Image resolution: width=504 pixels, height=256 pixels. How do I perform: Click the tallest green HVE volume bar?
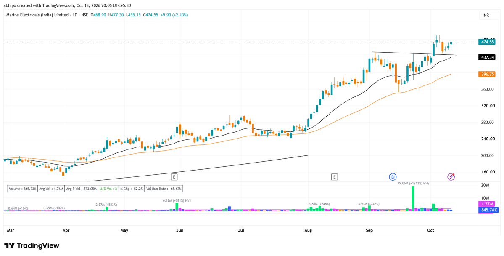pos(413,199)
